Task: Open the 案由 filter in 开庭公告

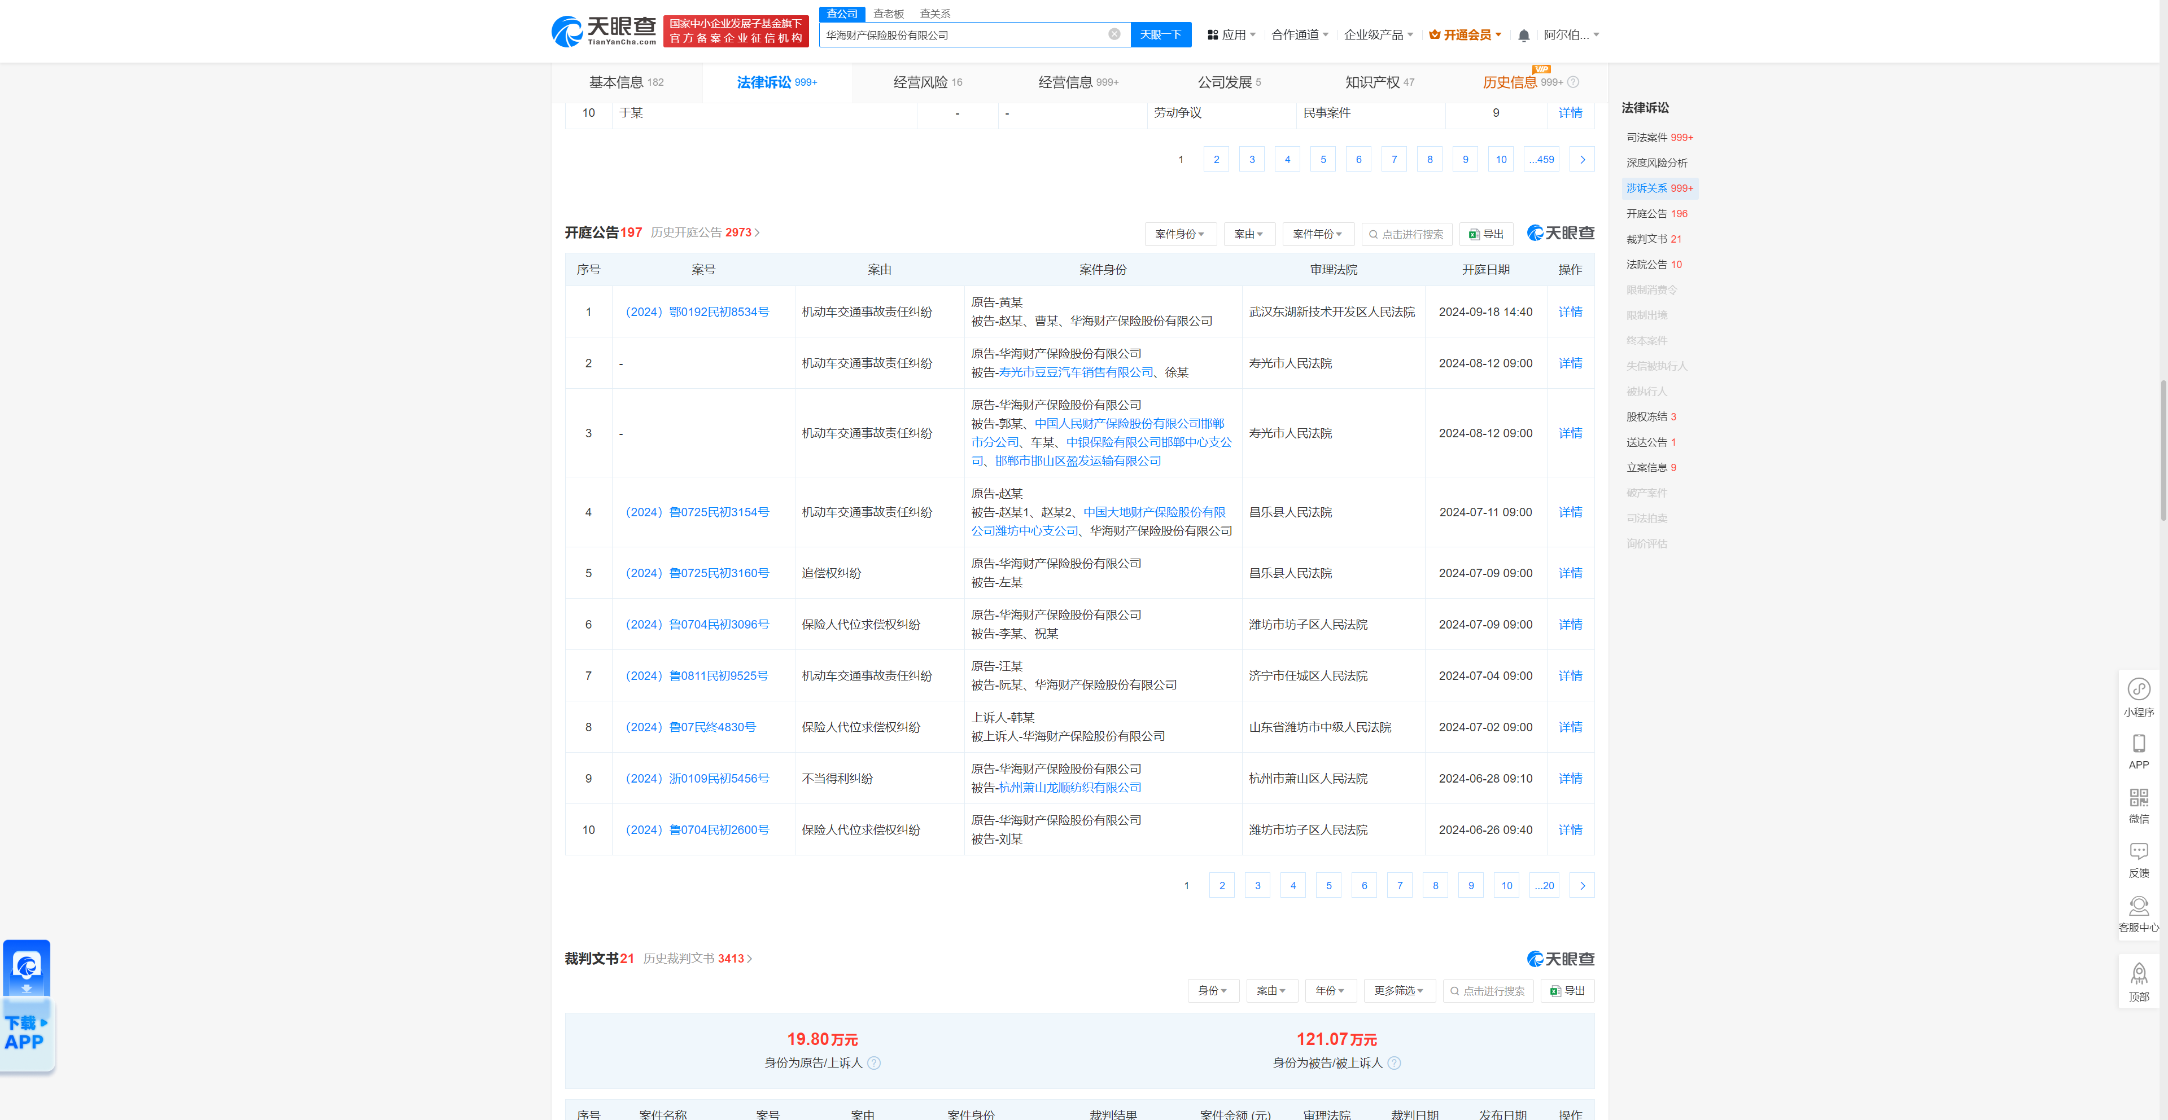Action: point(1249,235)
